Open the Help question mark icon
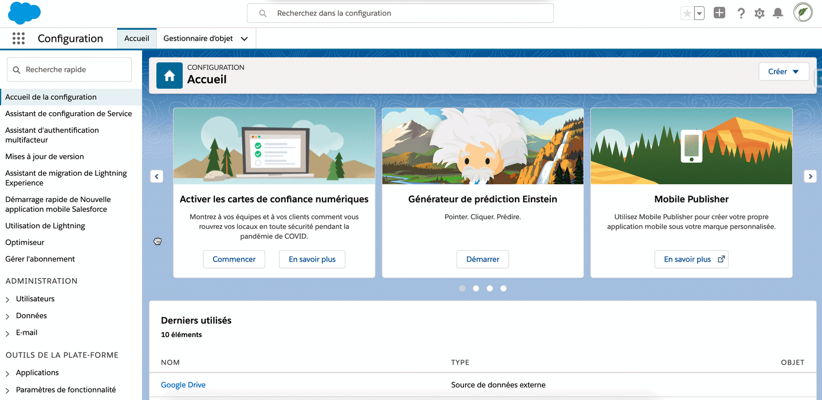 pos(741,13)
